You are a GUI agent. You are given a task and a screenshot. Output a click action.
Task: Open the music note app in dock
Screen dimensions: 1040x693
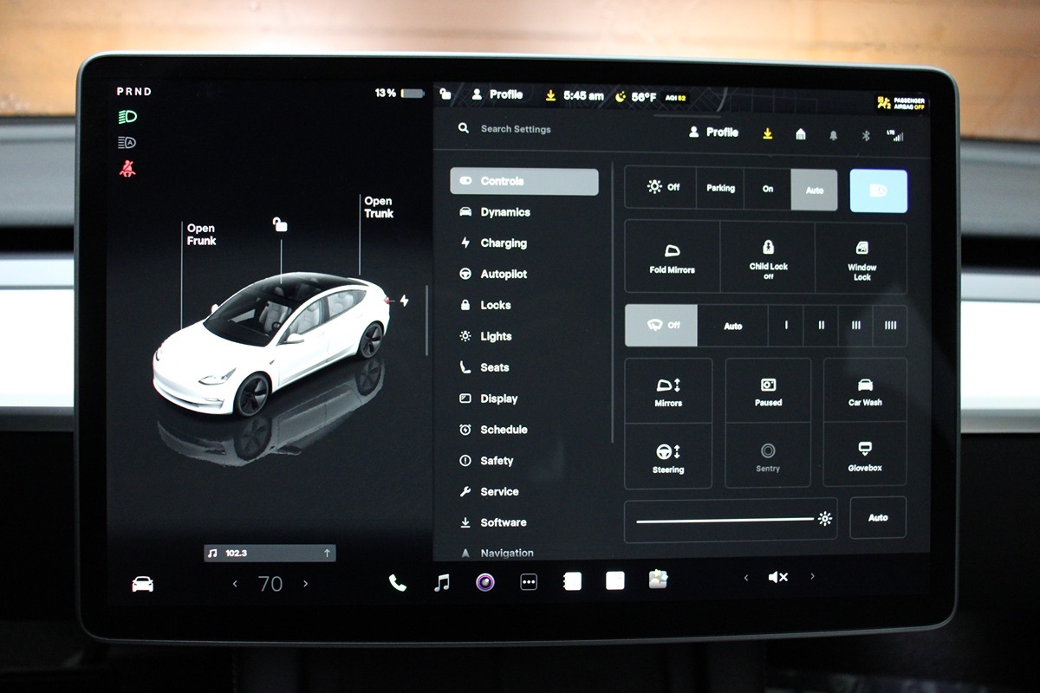pyautogui.click(x=442, y=582)
